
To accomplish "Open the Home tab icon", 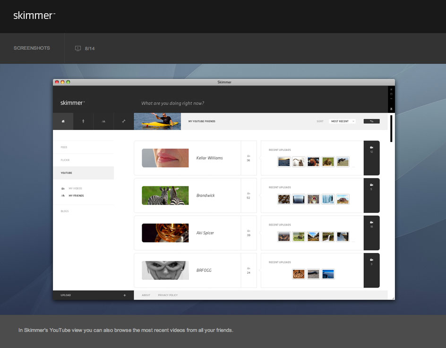I will click(63, 121).
